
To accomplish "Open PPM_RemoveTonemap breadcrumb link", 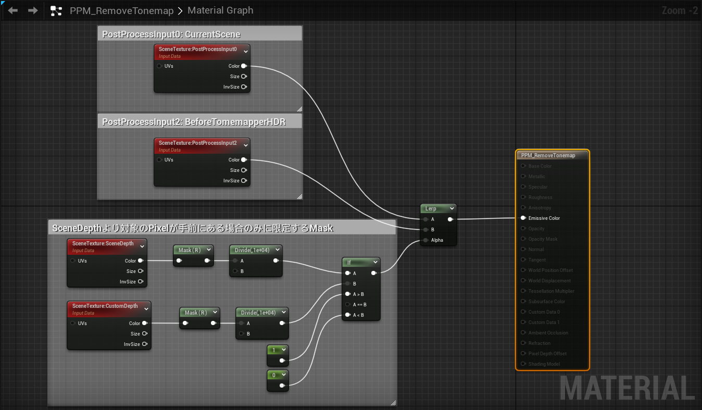I will coord(121,10).
